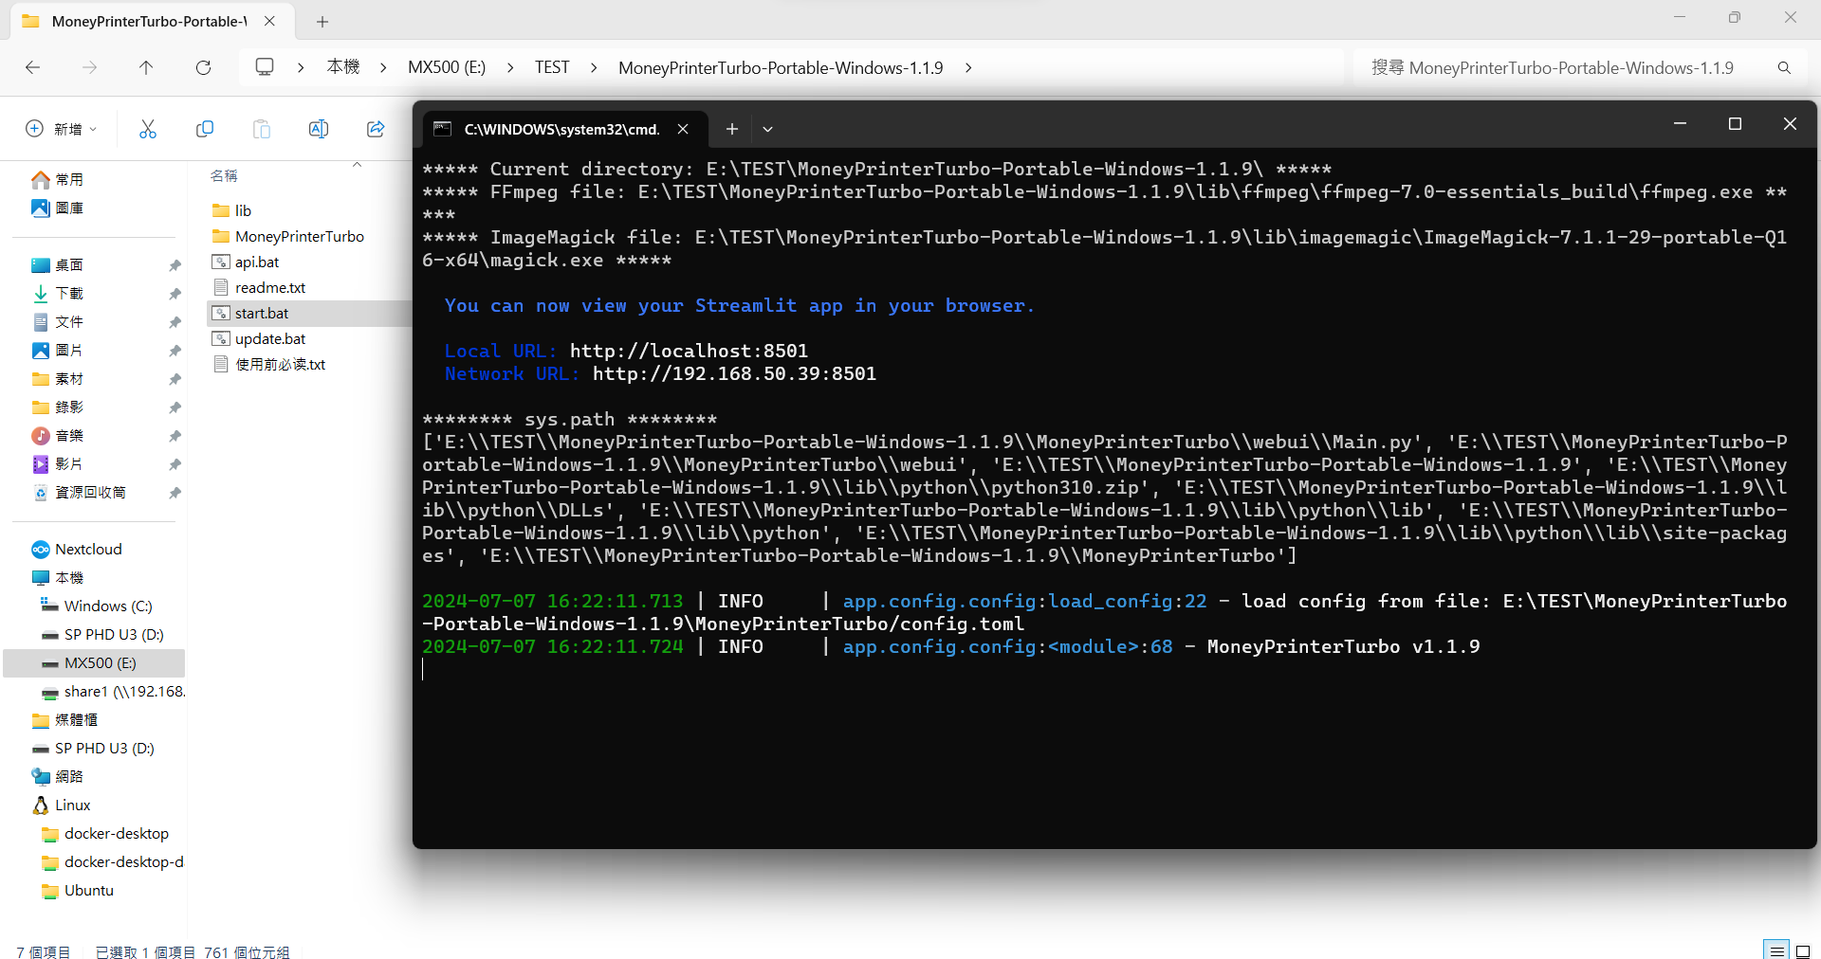Open 音樂 (Music) in sidebar
The height and width of the screenshot is (959, 1821).
point(69,435)
